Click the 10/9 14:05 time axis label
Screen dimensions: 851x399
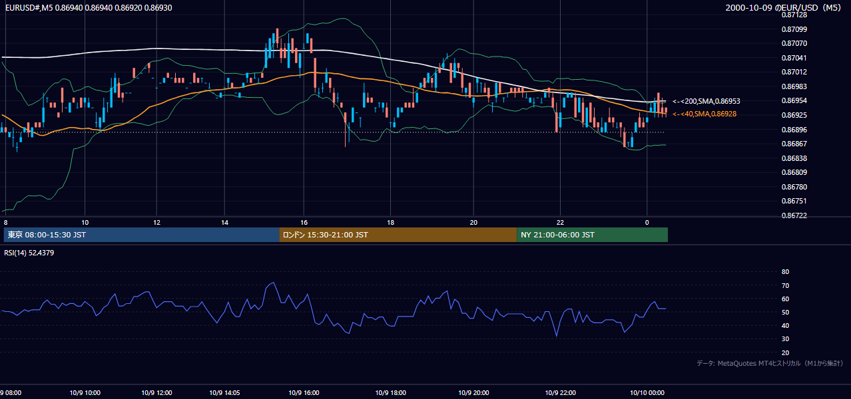point(224,393)
